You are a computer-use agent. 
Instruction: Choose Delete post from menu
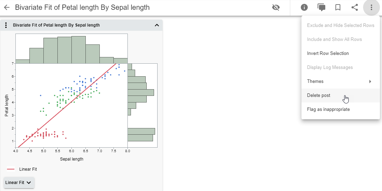pyautogui.click(x=319, y=95)
